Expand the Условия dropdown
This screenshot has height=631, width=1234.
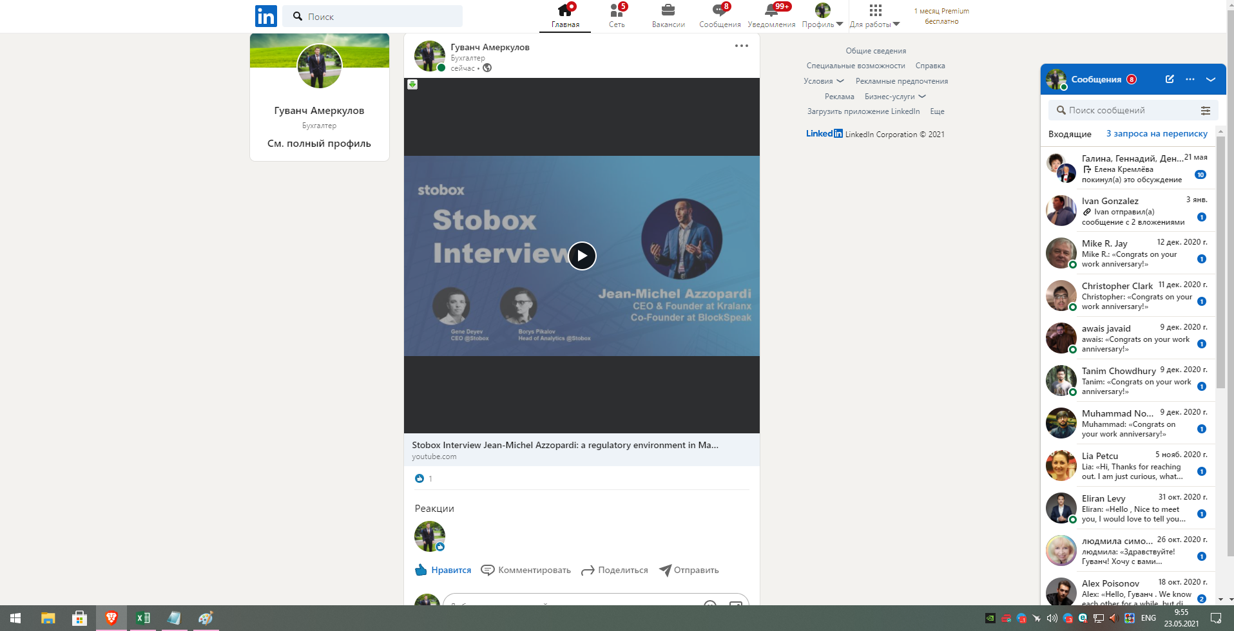(824, 81)
